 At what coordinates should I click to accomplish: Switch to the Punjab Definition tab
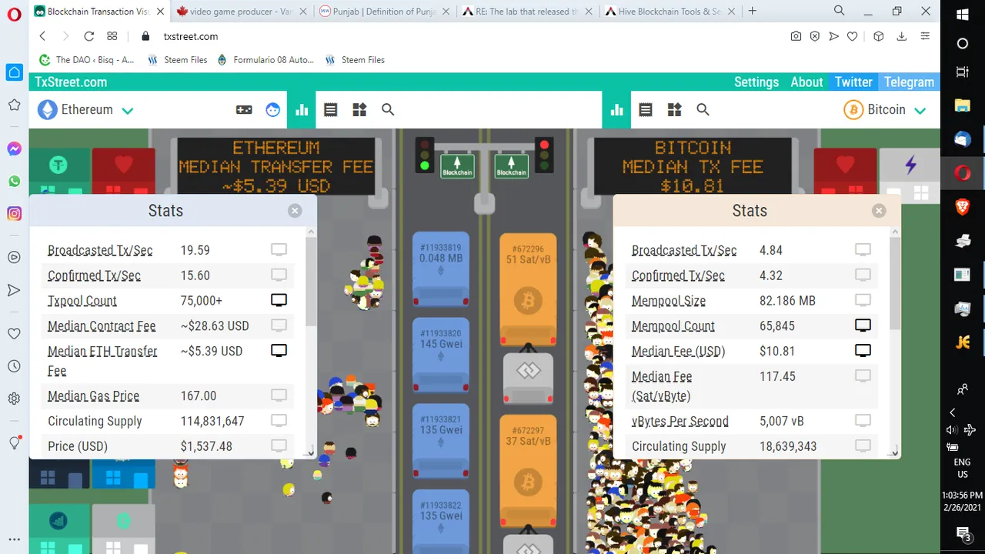click(385, 12)
